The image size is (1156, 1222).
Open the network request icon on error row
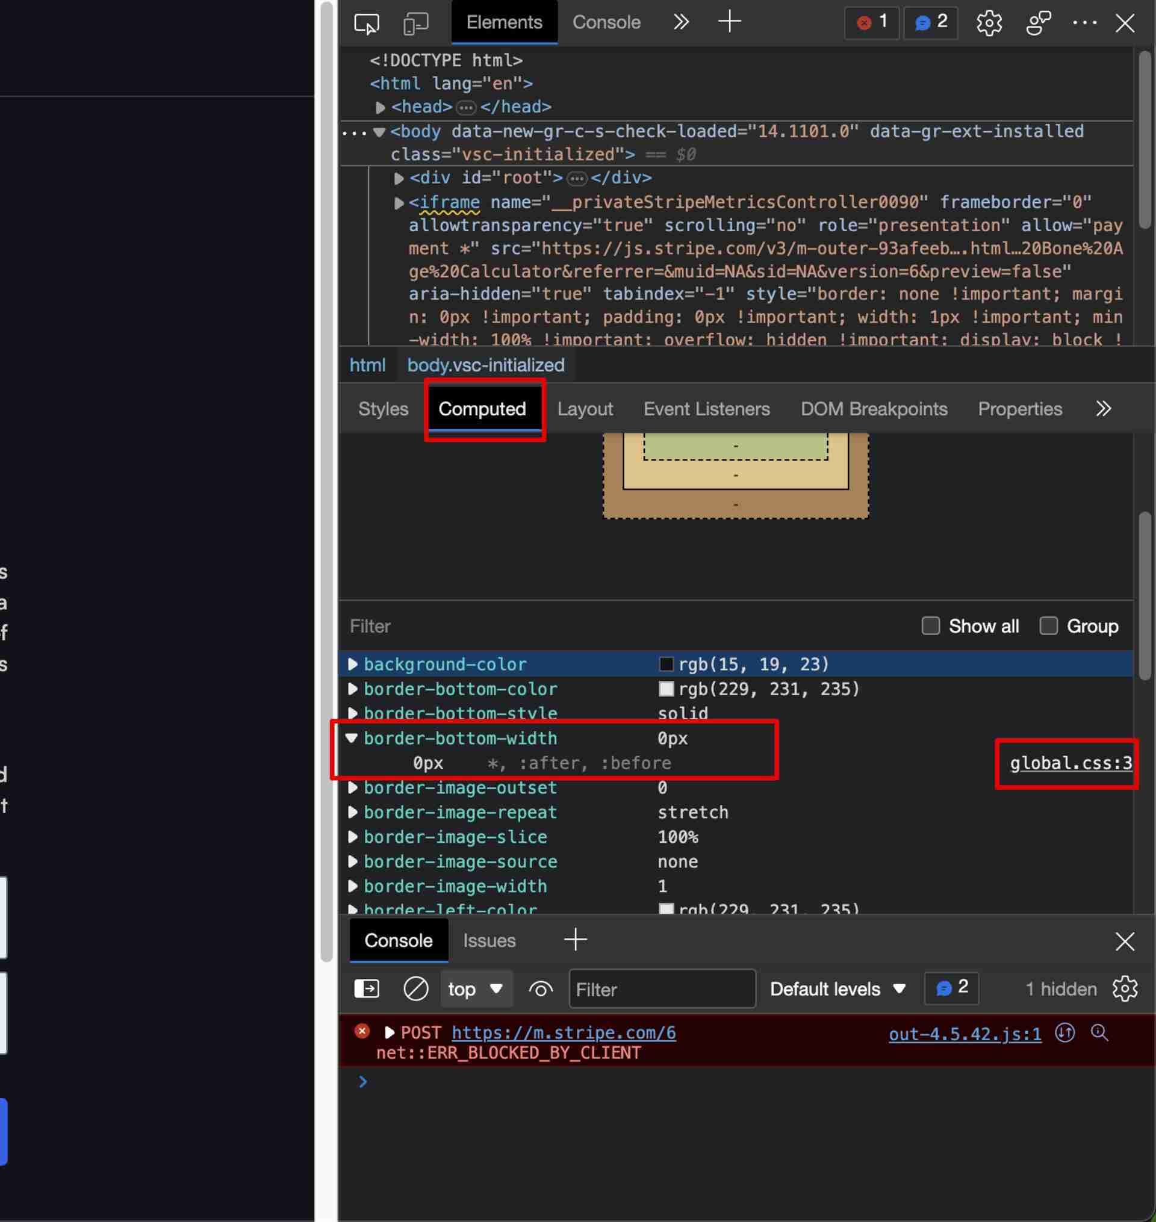[x=1066, y=1033]
